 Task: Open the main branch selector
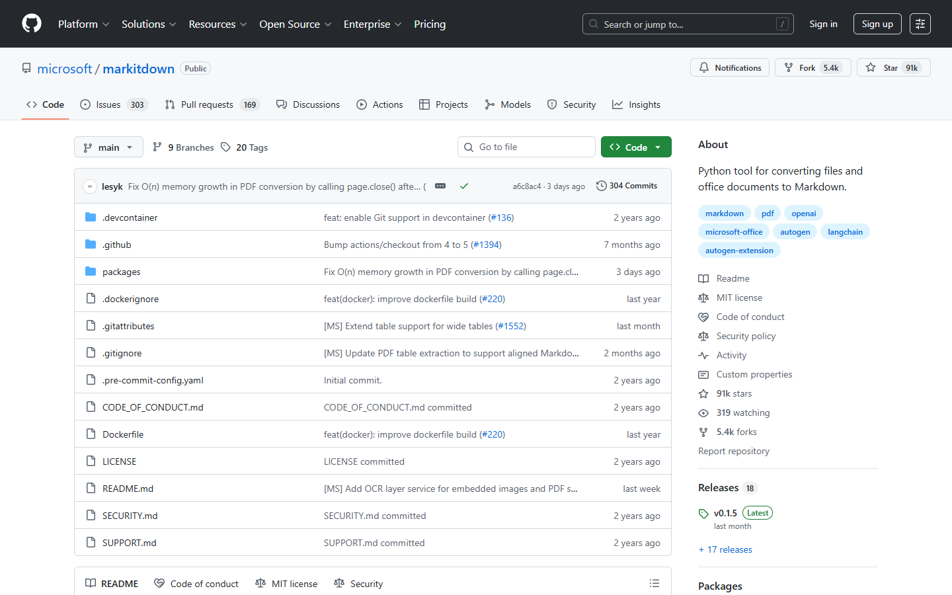pyautogui.click(x=108, y=147)
